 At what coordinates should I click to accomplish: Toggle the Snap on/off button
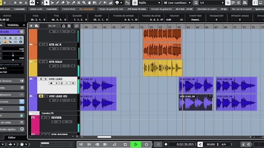(x=135, y=3)
